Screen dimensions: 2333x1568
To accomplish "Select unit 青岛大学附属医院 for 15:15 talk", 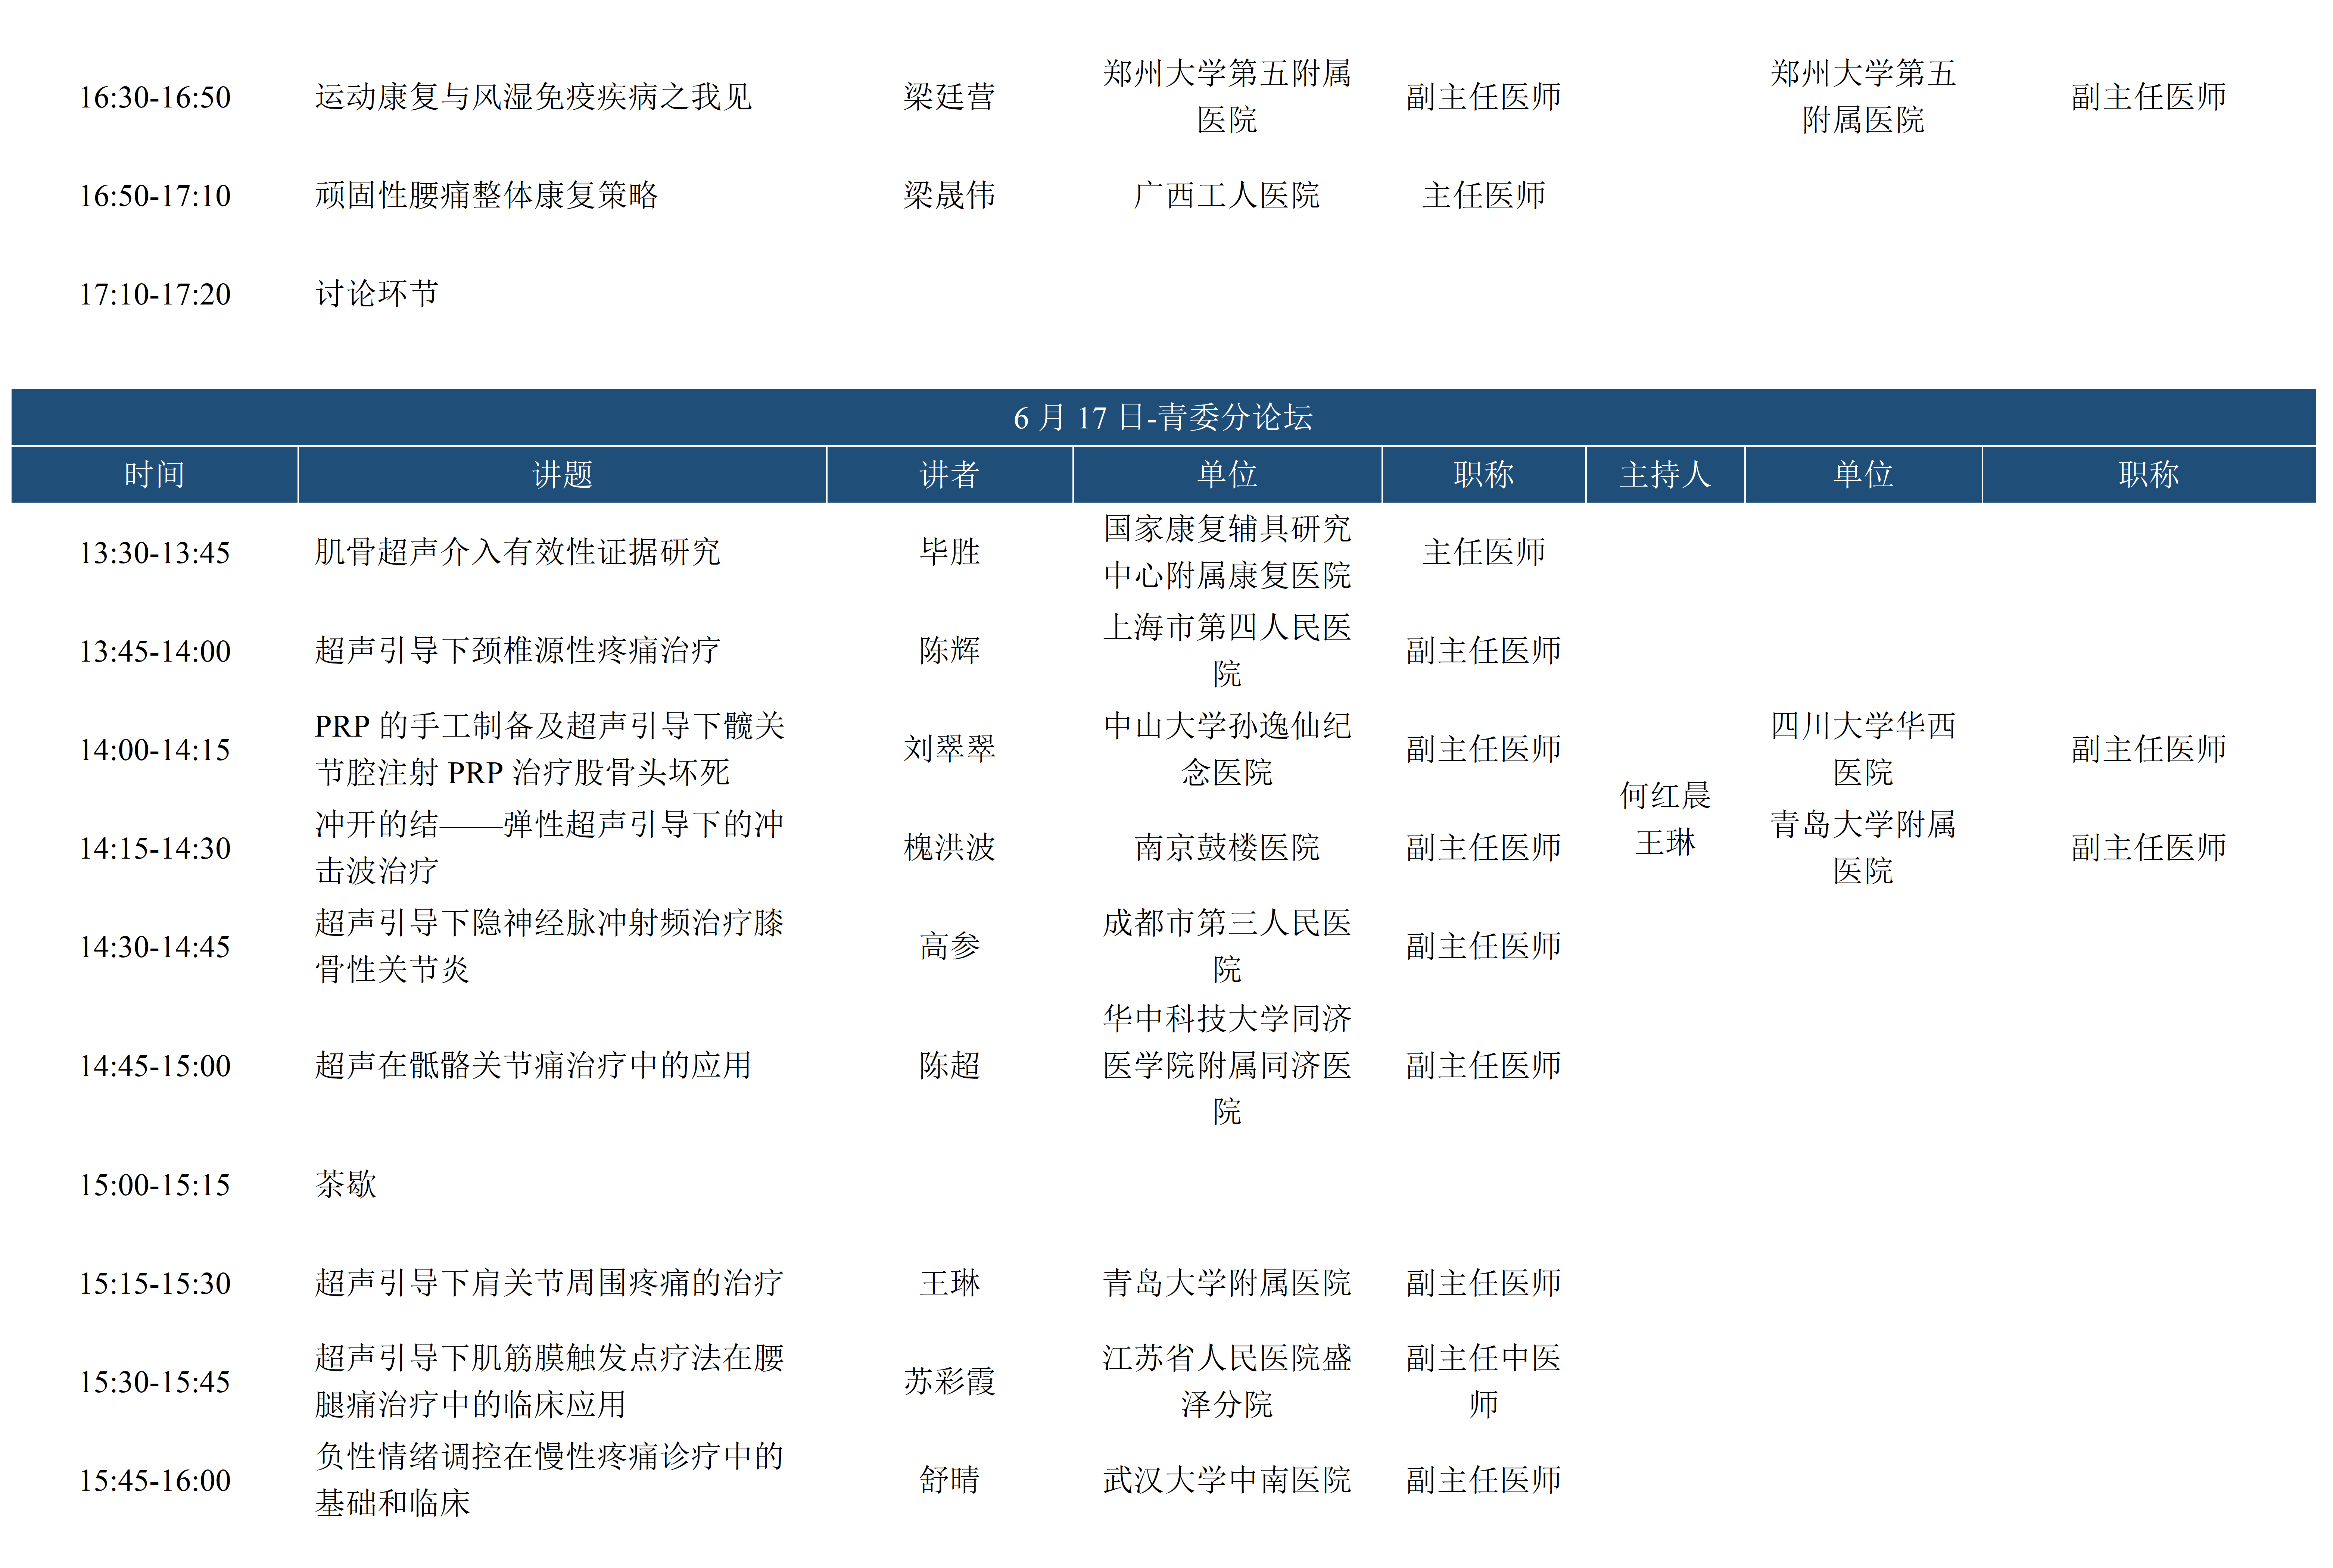I will click(1227, 1282).
